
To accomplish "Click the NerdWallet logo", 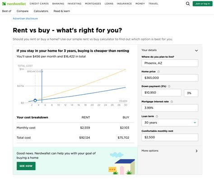I will pyautogui.click(x=14, y=4).
